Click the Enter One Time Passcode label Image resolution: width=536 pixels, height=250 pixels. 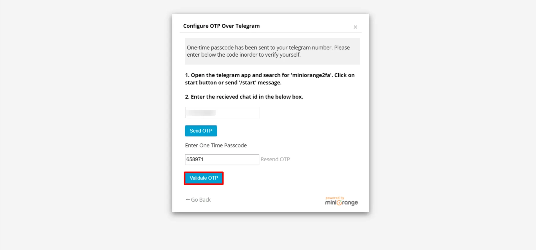(216, 145)
